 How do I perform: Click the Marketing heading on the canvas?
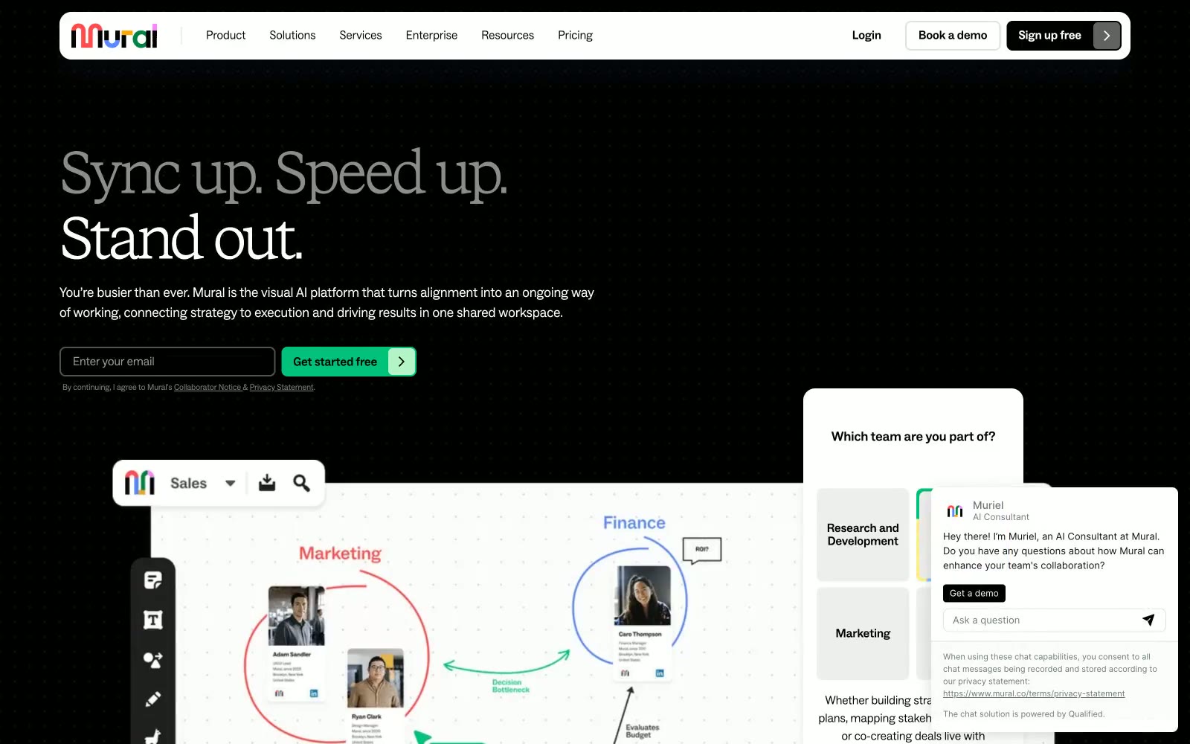[x=340, y=554]
